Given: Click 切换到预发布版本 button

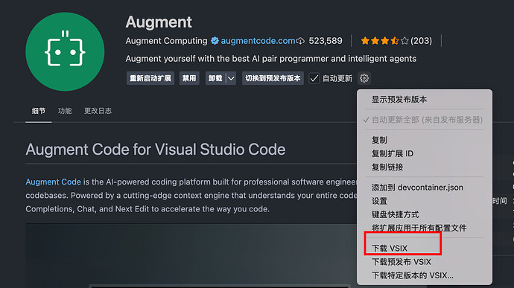Looking at the screenshot, I should 273,78.
